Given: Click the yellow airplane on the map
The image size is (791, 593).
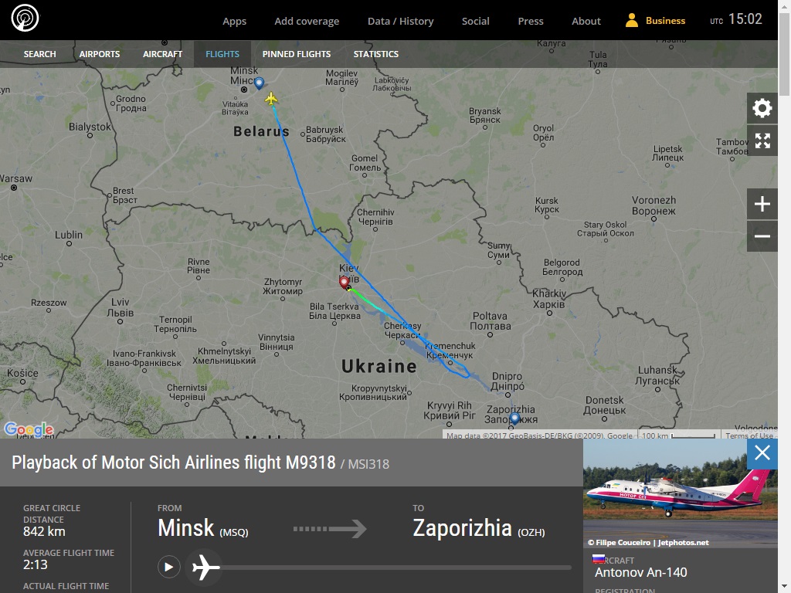Looking at the screenshot, I should click(x=271, y=98).
